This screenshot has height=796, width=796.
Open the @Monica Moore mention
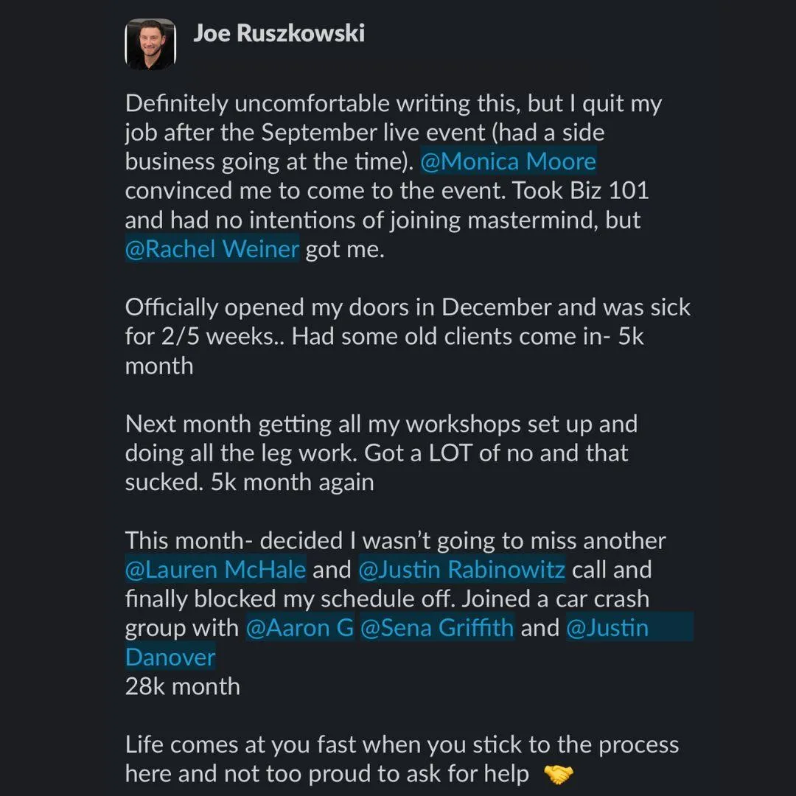508,161
